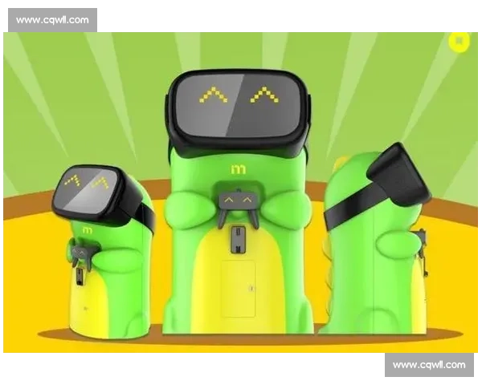The height and width of the screenshot is (385, 482).
Task: Click the left robot's VR headset screen
Action: [90, 189]
